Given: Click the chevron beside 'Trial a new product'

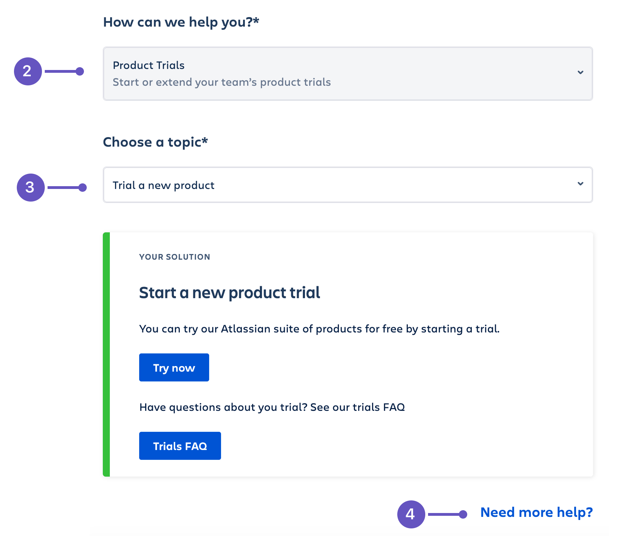Looking at the screenshot, I should tap(581, 184).
